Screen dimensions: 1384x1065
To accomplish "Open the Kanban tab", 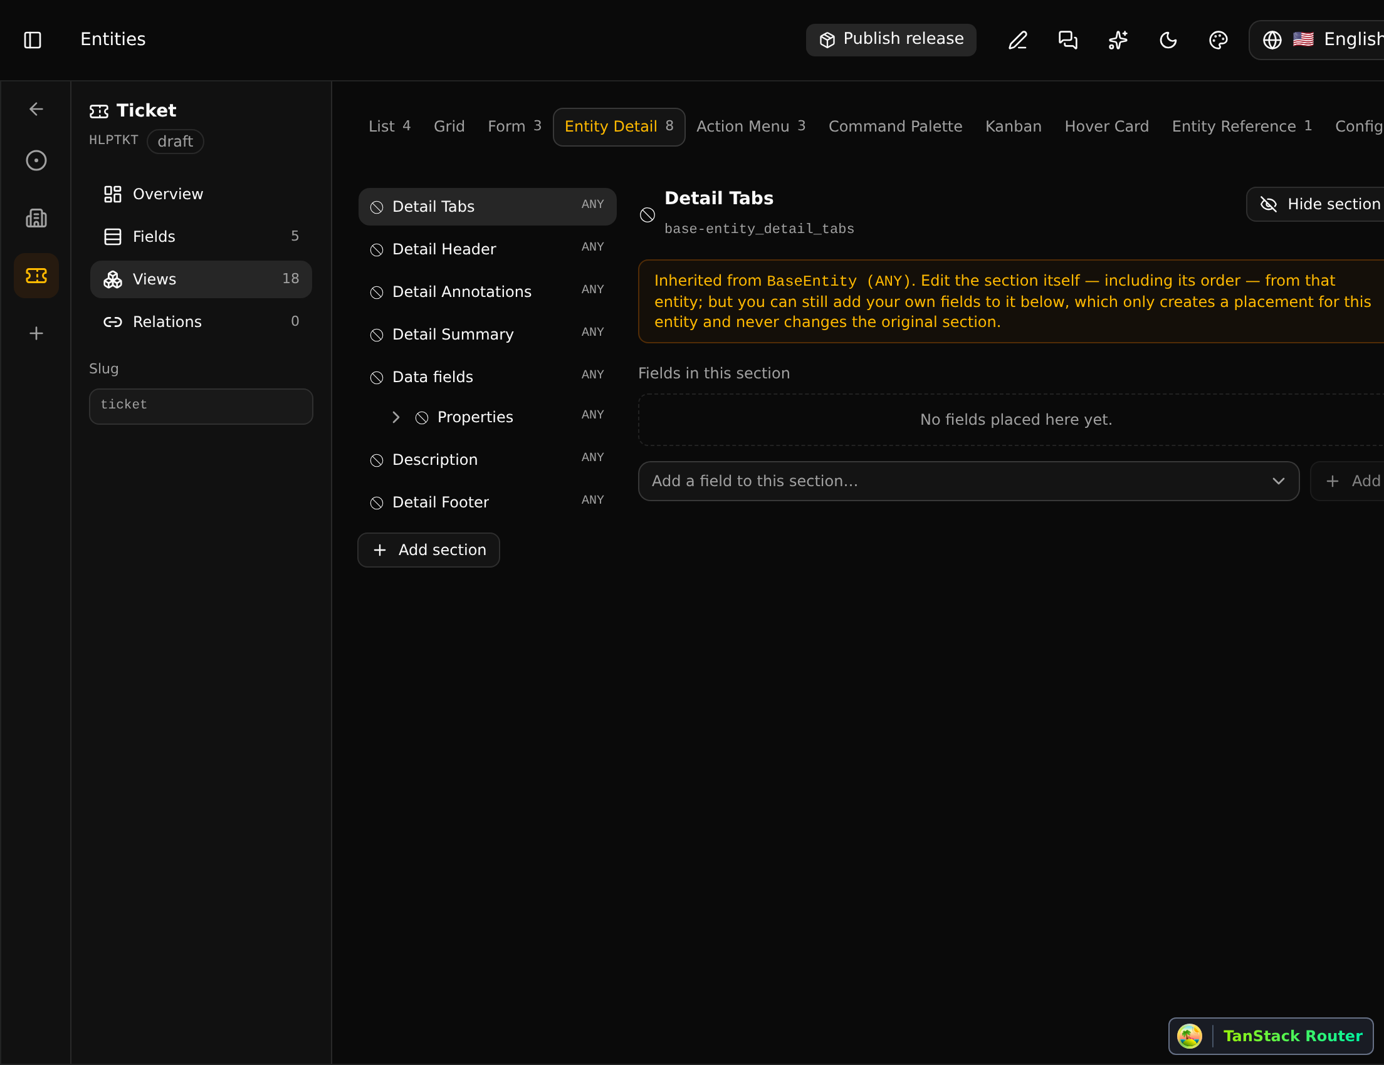I will point(1014,127).
